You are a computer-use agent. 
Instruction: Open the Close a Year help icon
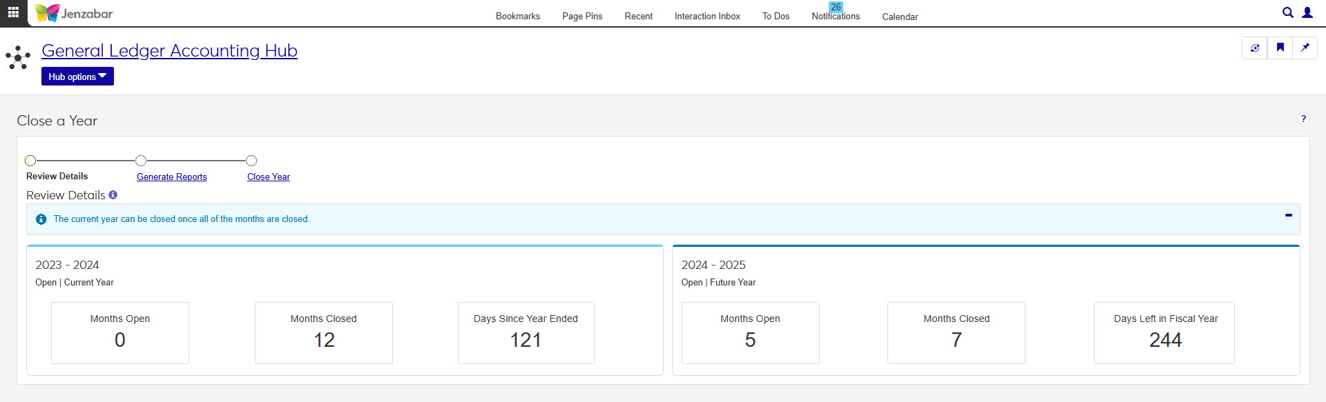pos(1303,119)
